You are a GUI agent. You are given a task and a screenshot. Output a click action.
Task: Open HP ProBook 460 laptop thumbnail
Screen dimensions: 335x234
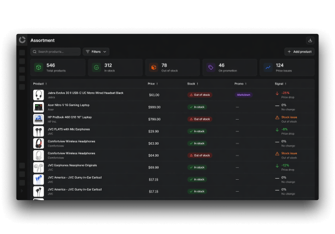point(39,119)
